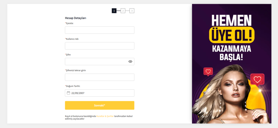The image size is (278, 128).
Task: Click the left heart notification icon in banner
Action: coord(208,72)
